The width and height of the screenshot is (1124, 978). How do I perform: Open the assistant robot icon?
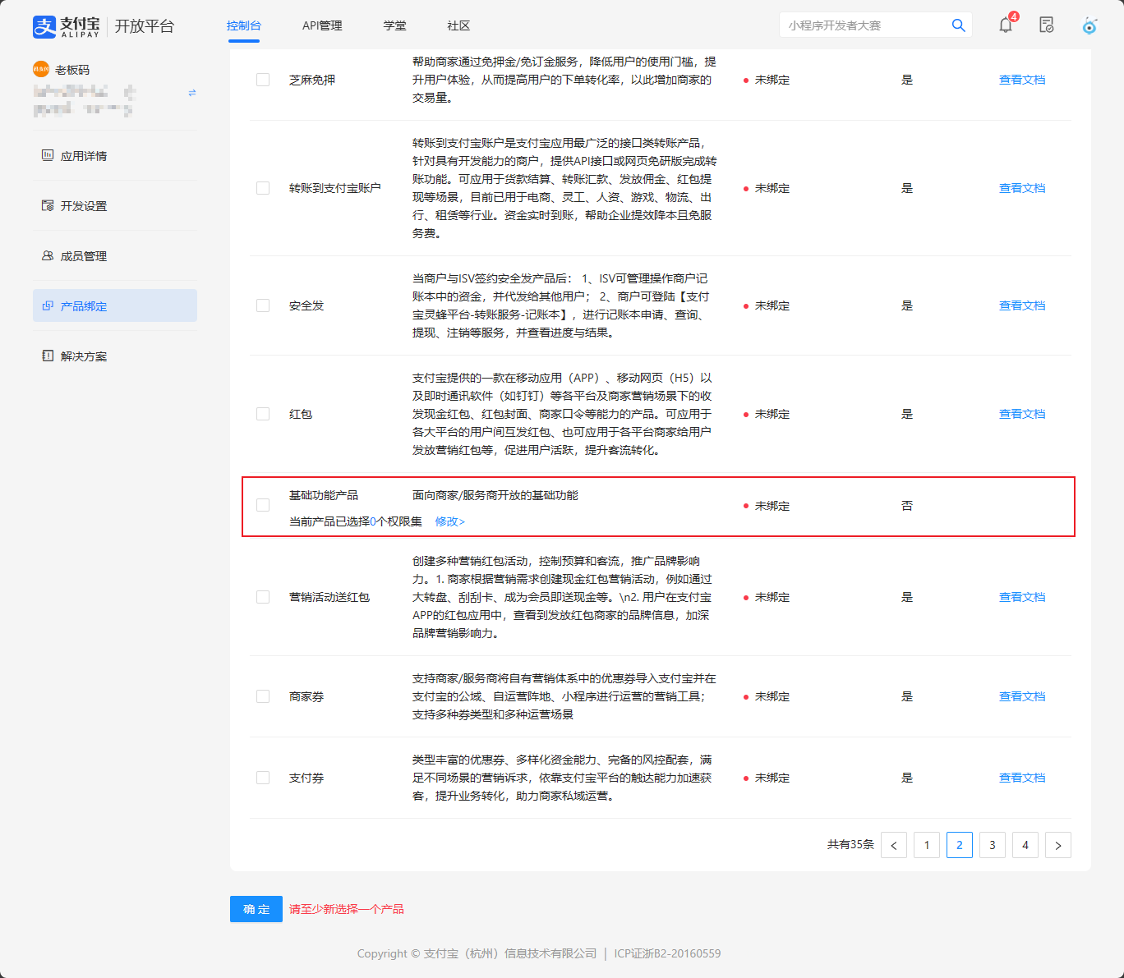pyautogui.click(x=1089, y=25)
